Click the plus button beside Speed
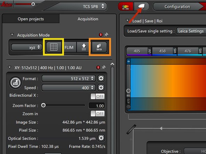 point(101,88)
